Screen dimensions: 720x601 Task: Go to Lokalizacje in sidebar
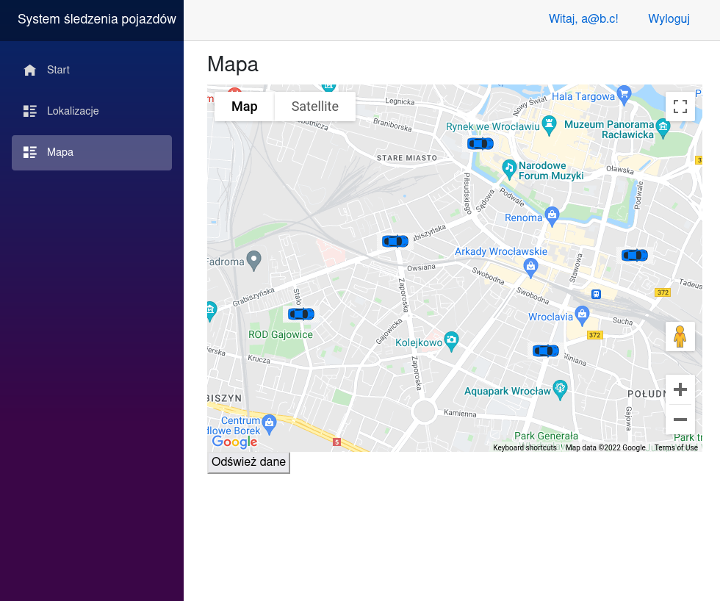click(x=72, y=111)
